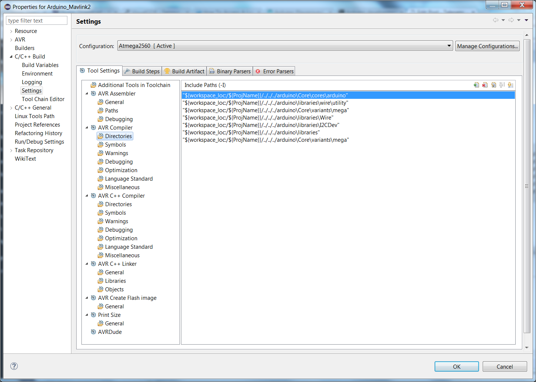Switch to the Build Artifact tab
536x382 pixels.
(184, 71)
